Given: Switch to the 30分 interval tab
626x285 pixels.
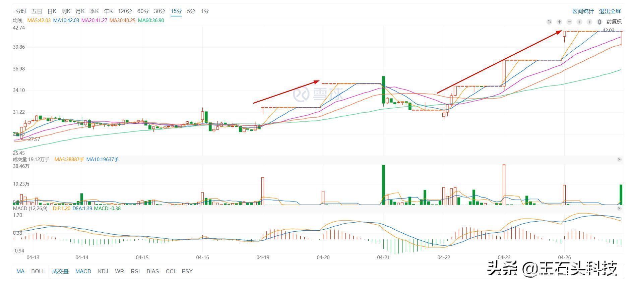Looking at the screenshot, I should point(160,11).
